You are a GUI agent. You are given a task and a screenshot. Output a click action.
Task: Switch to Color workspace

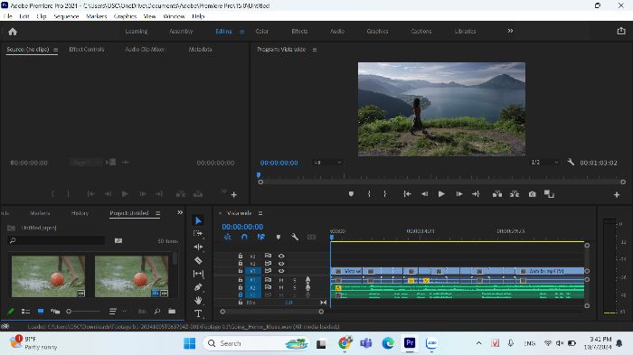point(262,31)
